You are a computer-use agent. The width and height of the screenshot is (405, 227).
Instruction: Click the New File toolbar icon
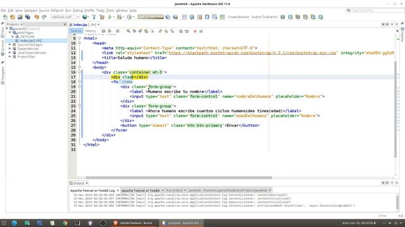click(x=5, y=17)
